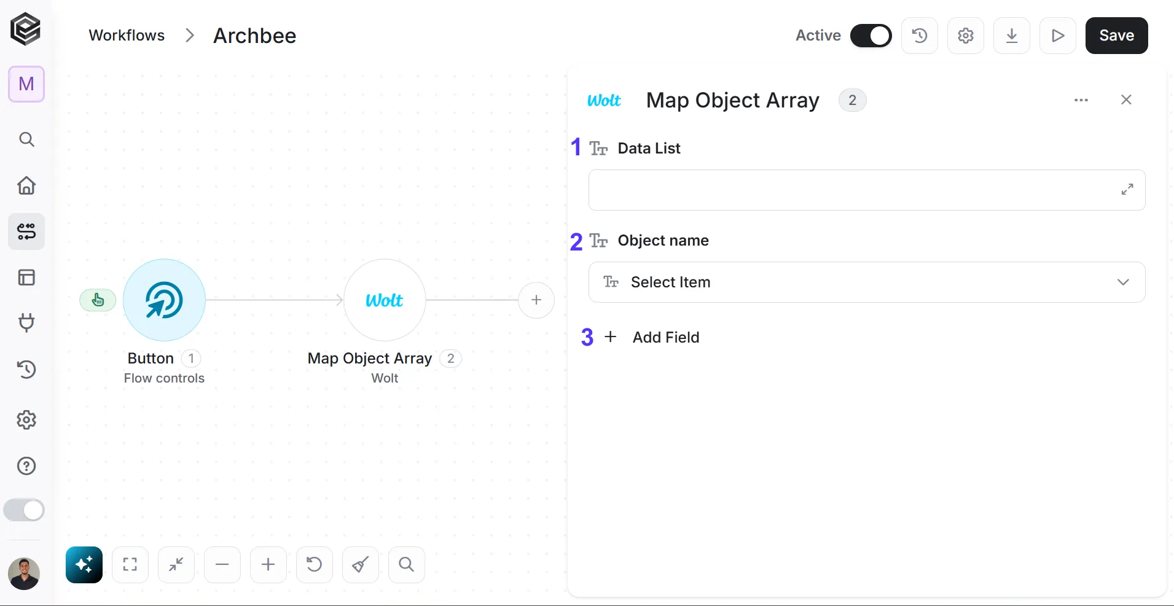Select the Wolt Map Object Array node
The height and width of the screenshot is (606, 1174).
point(385,300)
